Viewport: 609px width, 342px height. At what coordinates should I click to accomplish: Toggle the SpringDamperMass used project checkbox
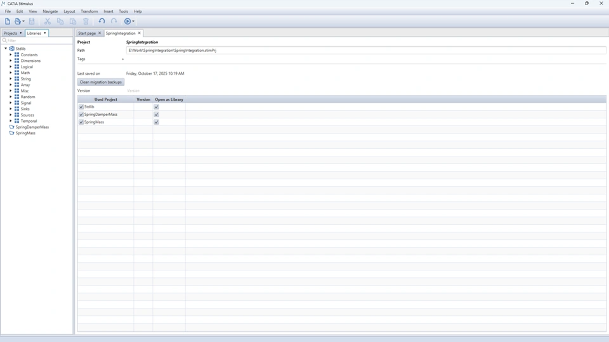pyautogui.click(x=81, y=115)
